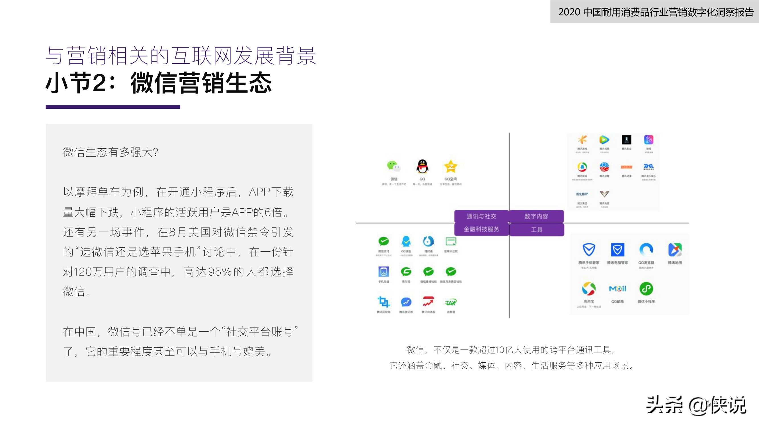Click the 微信小程序 green icon

click(x=646, y=289)
